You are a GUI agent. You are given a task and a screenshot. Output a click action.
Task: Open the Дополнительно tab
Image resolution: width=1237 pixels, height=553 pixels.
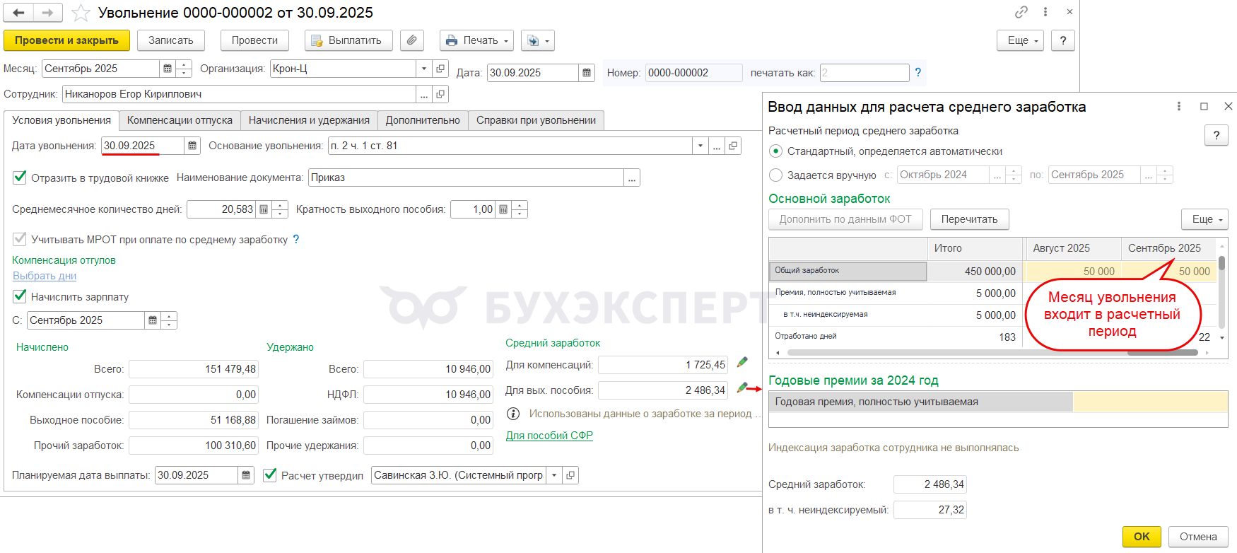coord(423,120)
